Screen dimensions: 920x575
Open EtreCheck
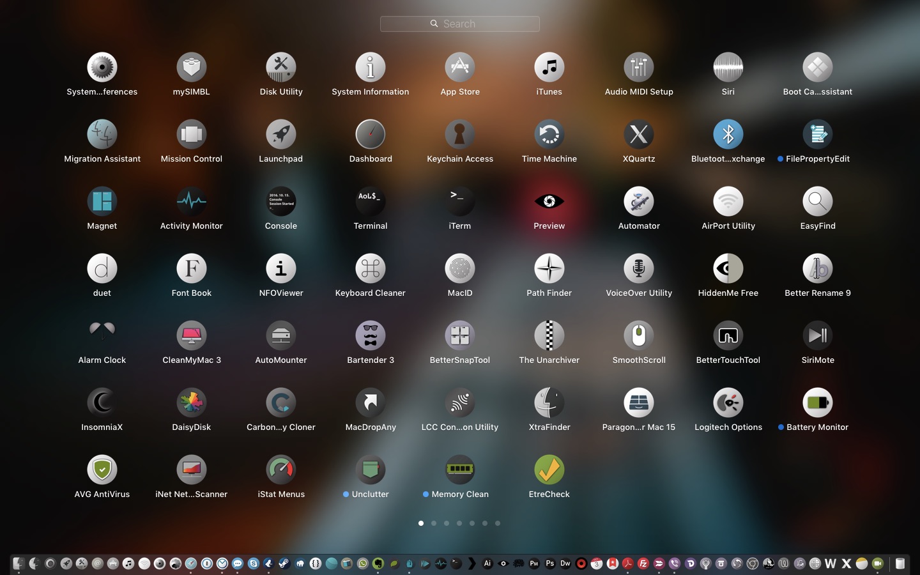549,470
